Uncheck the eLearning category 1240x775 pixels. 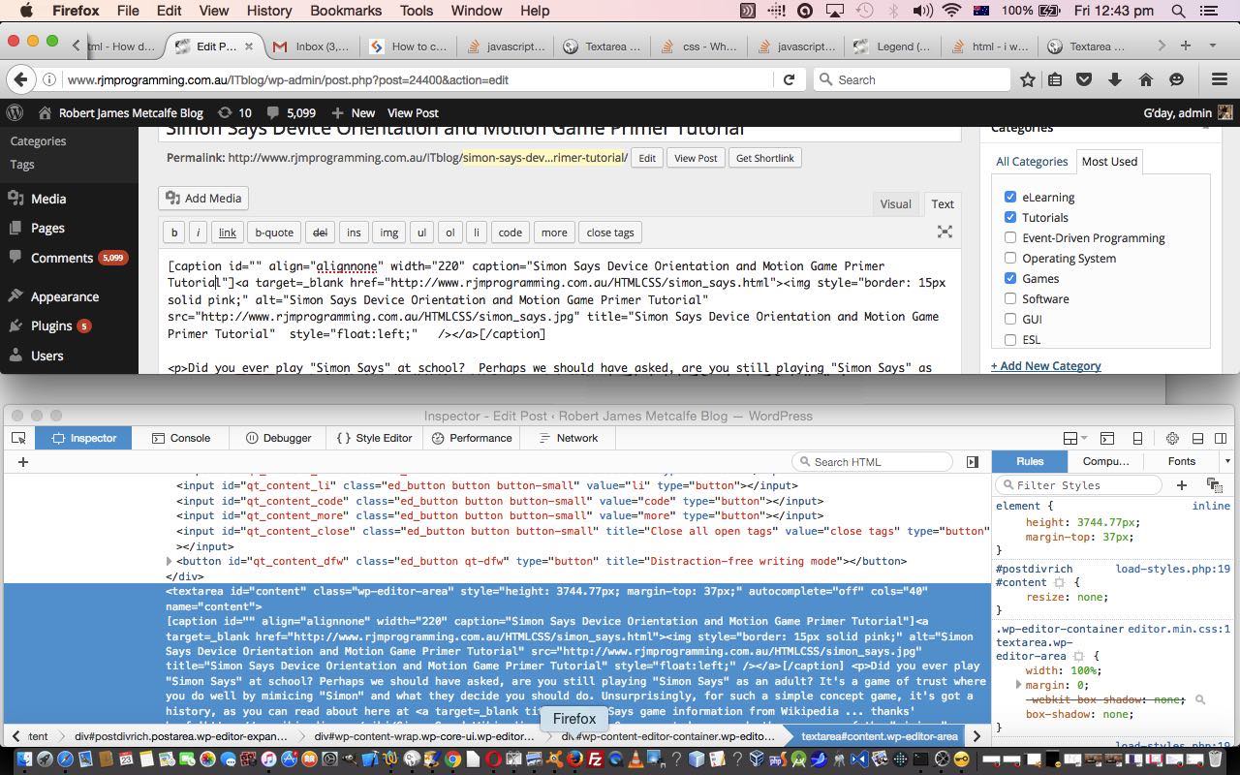tap(1010, 197)
